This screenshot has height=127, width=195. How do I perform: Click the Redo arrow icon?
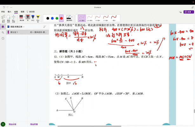pos(8,7)
